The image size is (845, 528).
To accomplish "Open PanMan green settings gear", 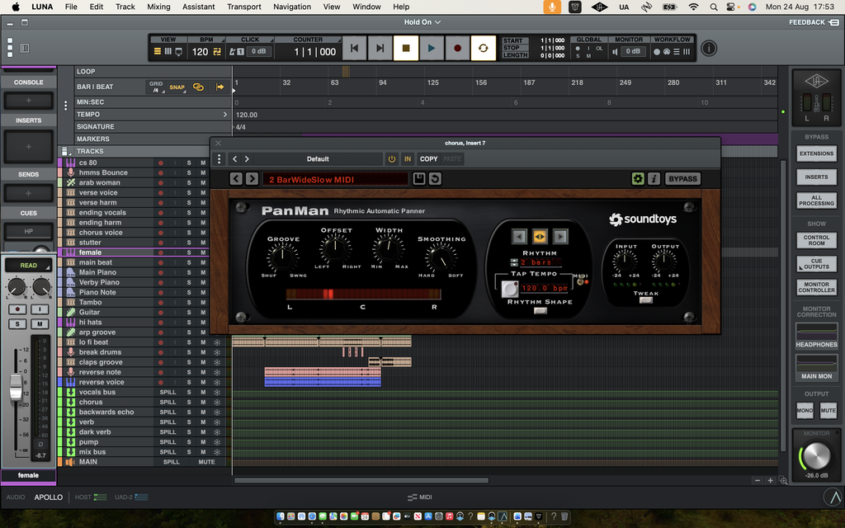I will tap(638, 179).
